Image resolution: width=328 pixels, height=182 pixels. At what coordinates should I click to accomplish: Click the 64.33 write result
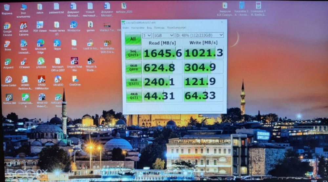click(204, 96)
